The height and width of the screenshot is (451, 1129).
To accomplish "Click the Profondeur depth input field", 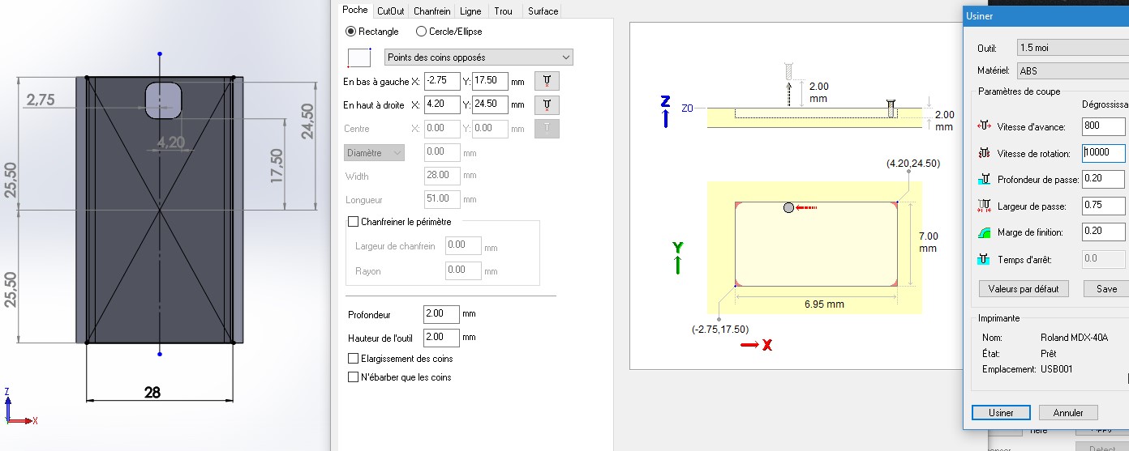I will click(440, 314).
